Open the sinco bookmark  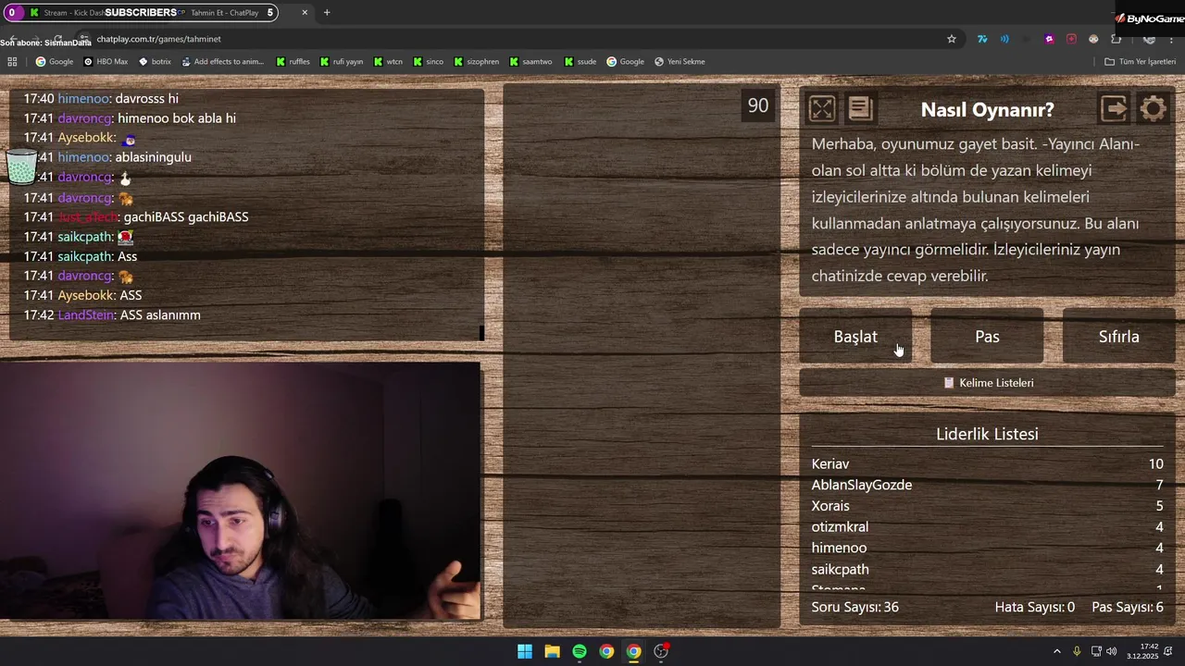coord(428,62)
